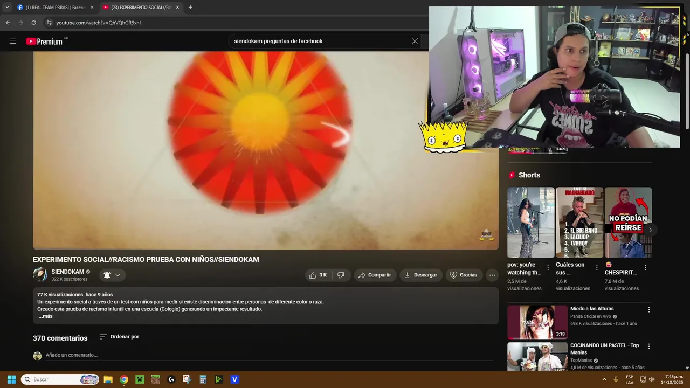Open the tab search dropdown arrow
This screenshot has height=388, width=690.
pyautogui.click(x=7, y=8)
